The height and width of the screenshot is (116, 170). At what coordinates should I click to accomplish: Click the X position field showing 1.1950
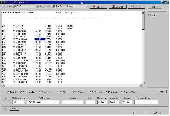point(102,102)
